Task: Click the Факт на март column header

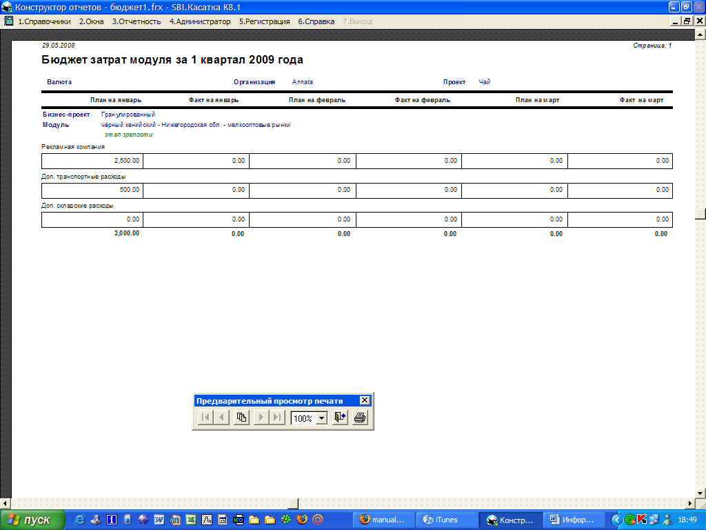Action: point(641,100)
